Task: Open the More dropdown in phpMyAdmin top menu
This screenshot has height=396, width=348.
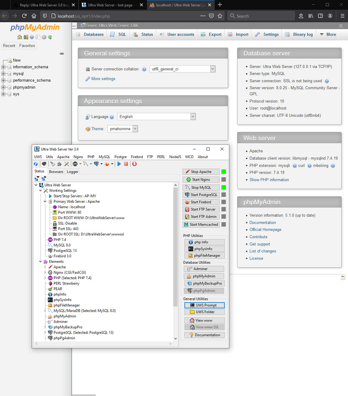Action: click(x=328, y=35)
